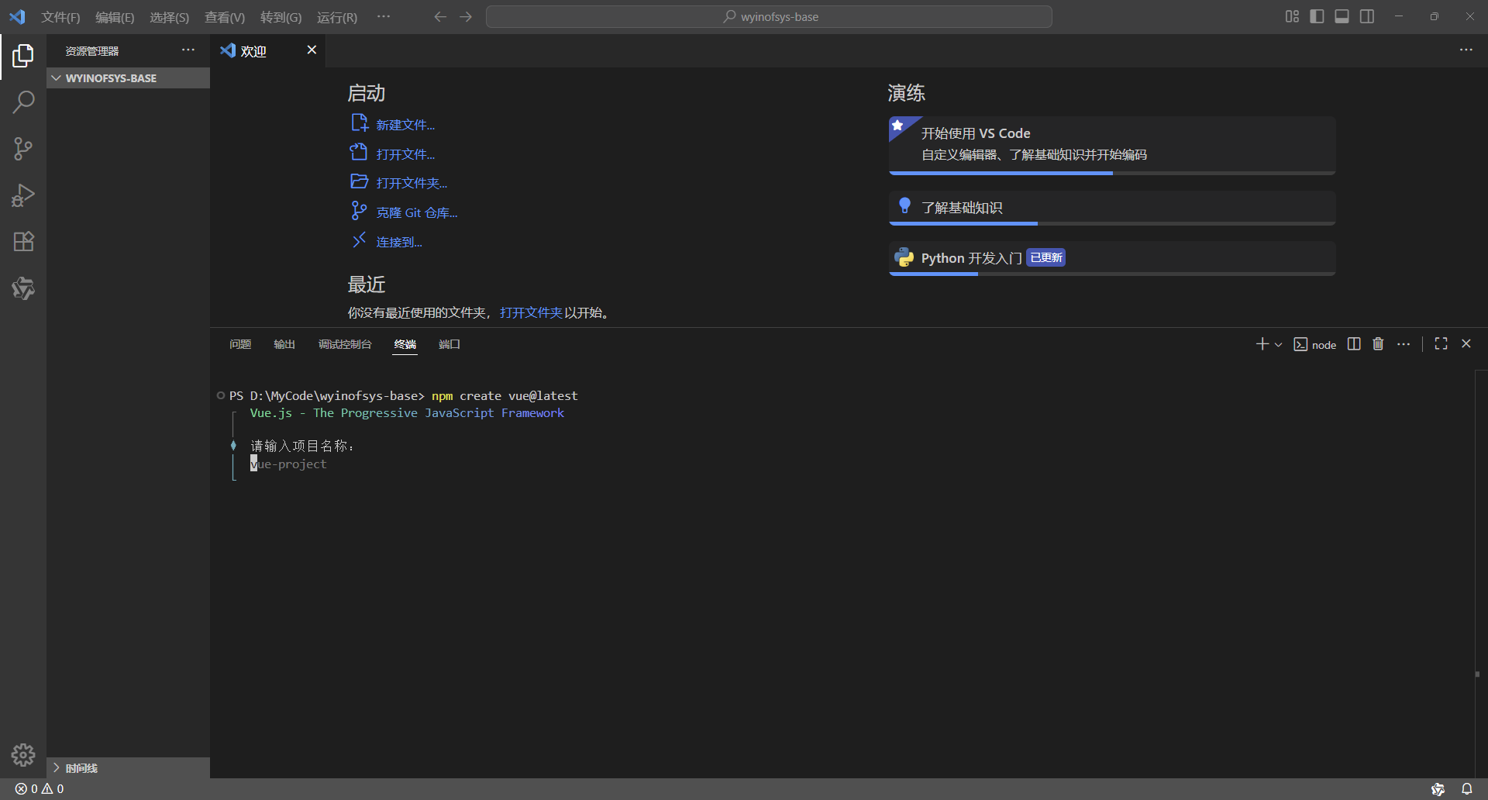Viewport: 1488px width, 800px height.
Task: Show errors and warnings in status bar
Action: [x=40, y=788]
